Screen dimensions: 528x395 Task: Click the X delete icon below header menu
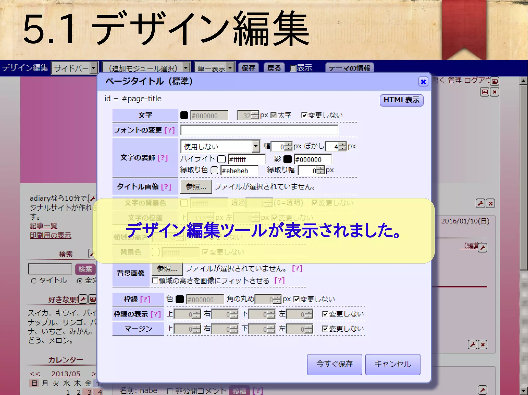click(494, 92)
